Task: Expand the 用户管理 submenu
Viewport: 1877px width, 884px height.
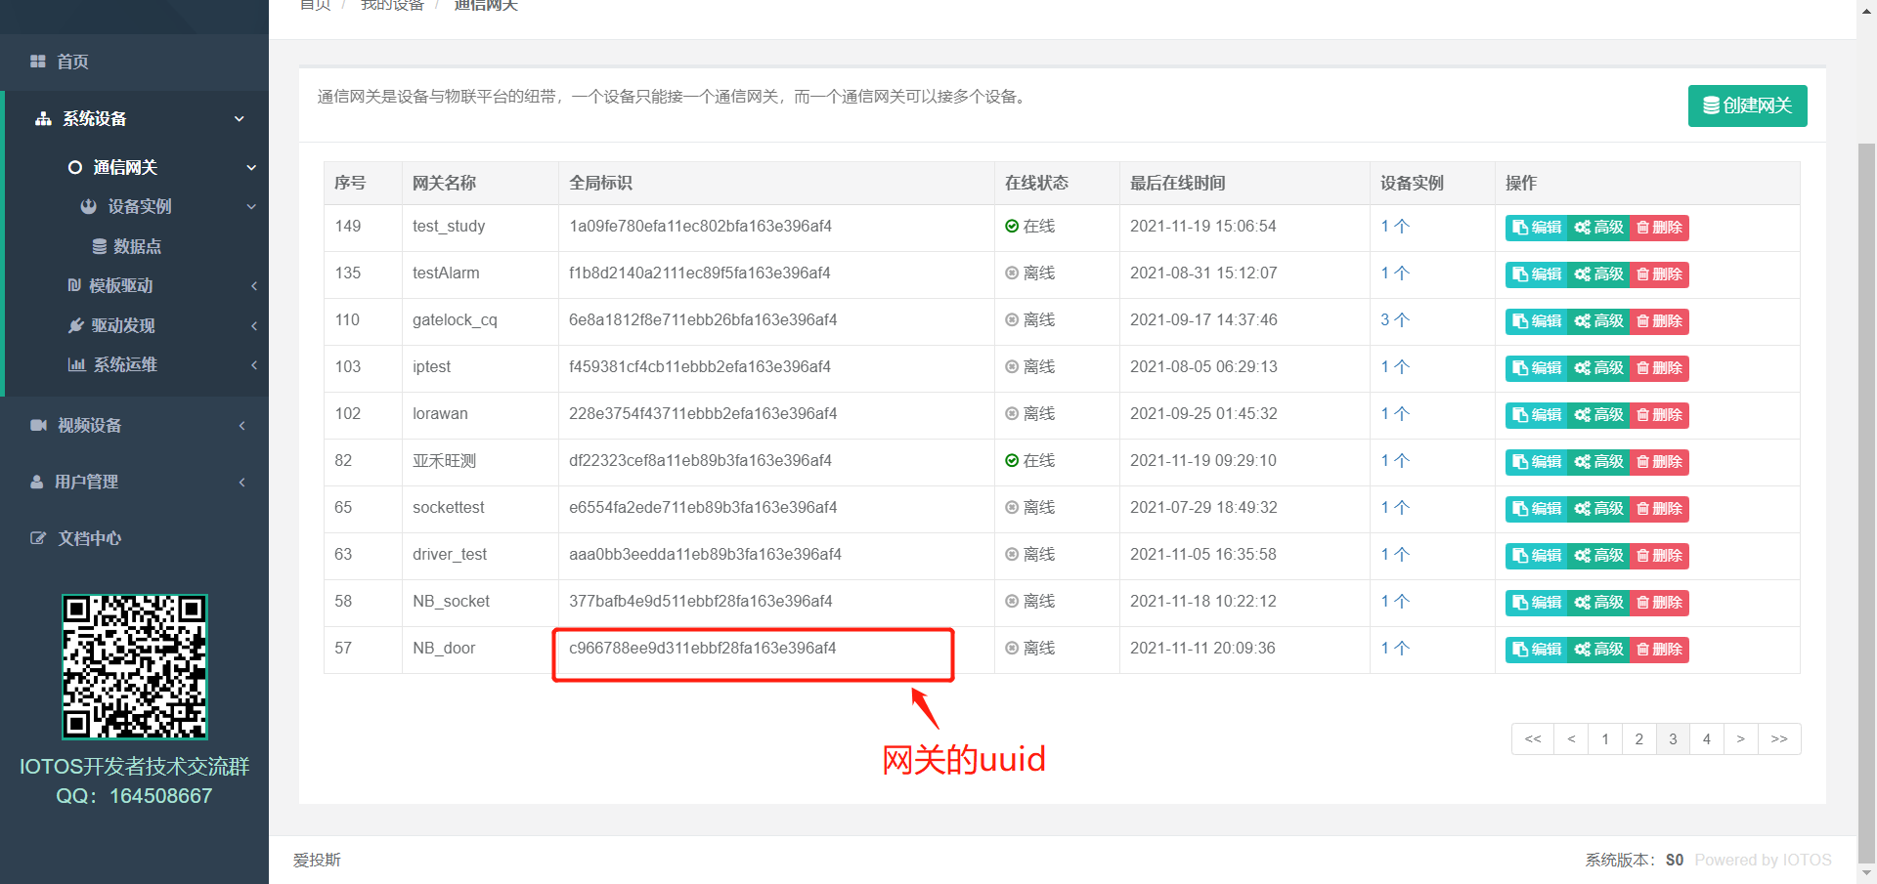Action: pyautogui.click(x=241, y=481)
